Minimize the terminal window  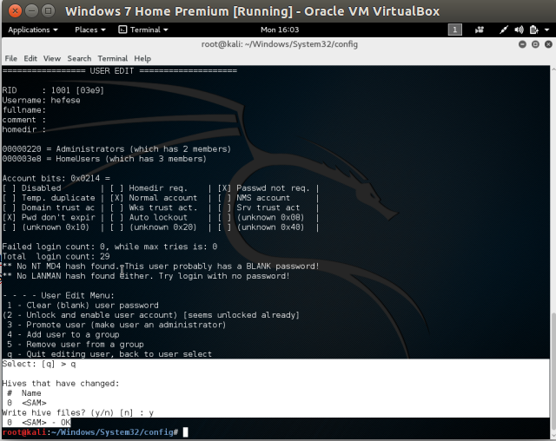[x=522, y=44]
